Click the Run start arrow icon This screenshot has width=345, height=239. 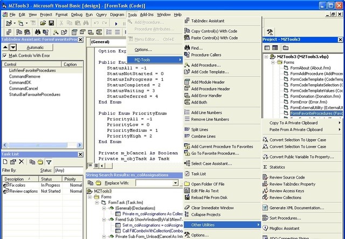point(116,23)
